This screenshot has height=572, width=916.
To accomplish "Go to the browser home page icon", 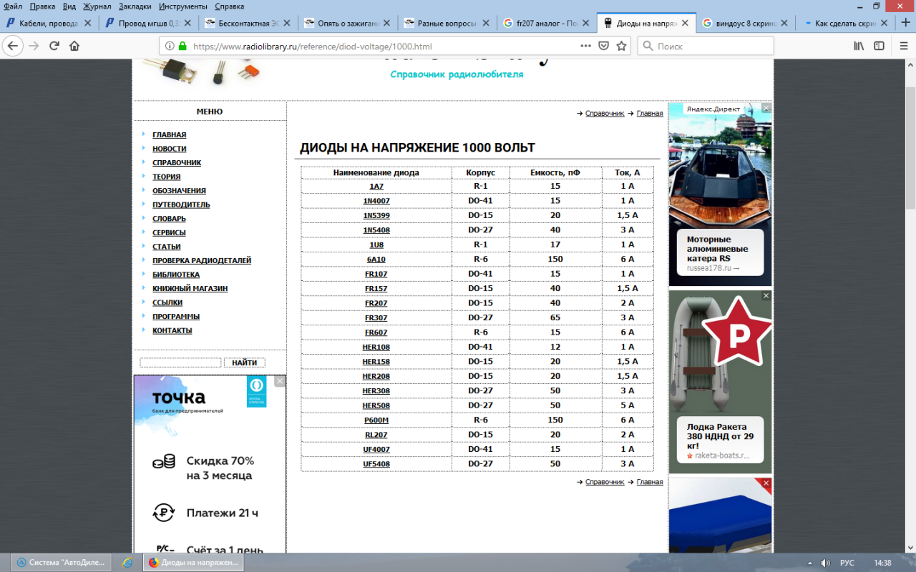I will tap(74, 46).
